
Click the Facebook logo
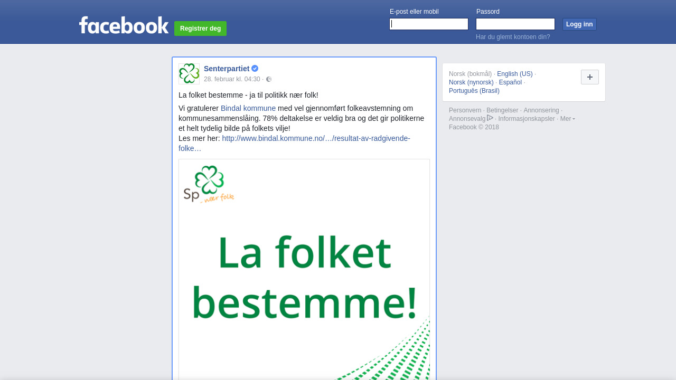tap(124, 25)
